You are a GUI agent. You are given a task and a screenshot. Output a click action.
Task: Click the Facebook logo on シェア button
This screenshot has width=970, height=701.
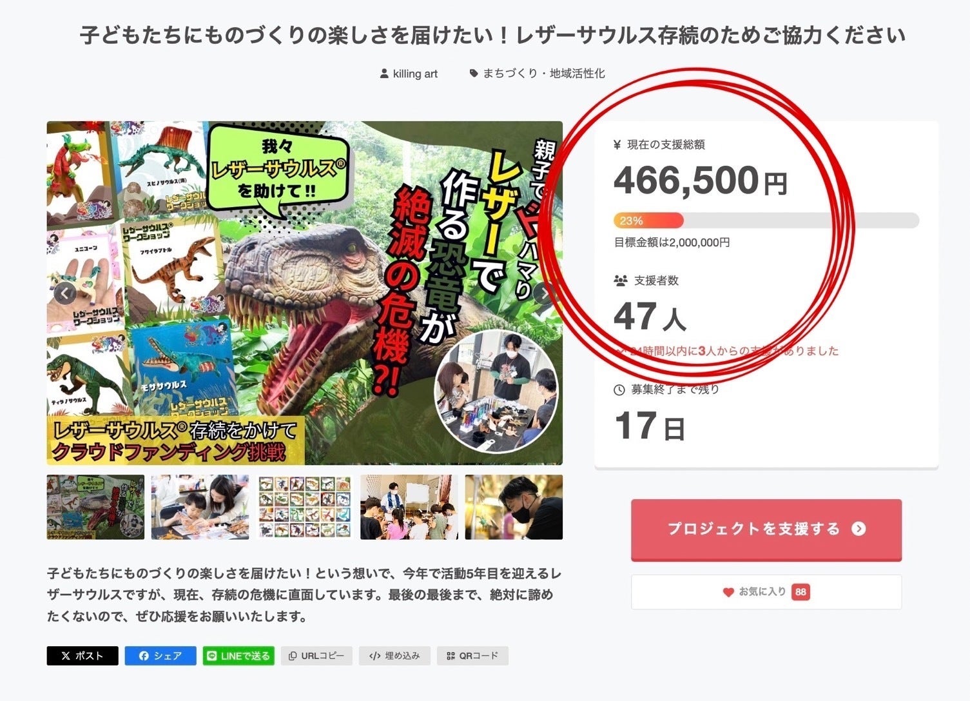click(144, 656)
